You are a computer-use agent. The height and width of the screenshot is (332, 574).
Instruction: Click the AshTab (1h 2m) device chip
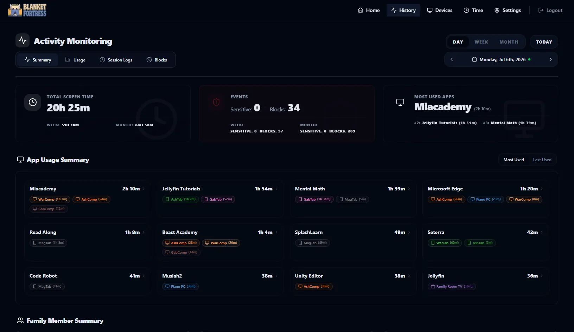click(180, 199)
